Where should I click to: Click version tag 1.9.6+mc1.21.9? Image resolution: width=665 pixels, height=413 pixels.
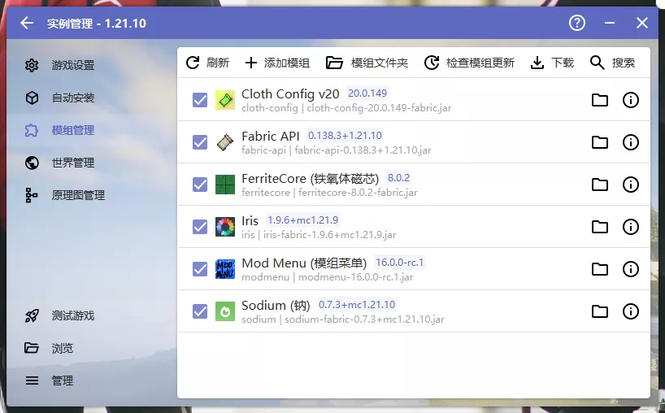click(302, 220)
